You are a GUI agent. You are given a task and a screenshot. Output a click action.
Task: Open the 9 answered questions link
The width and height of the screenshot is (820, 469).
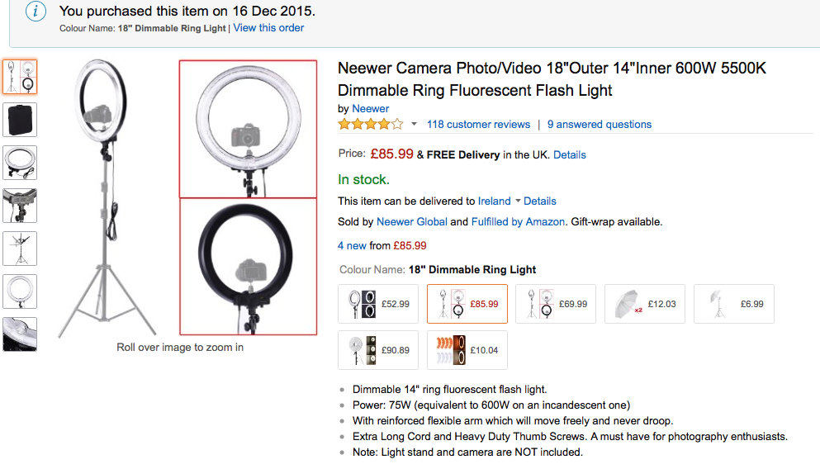(599, 125)
